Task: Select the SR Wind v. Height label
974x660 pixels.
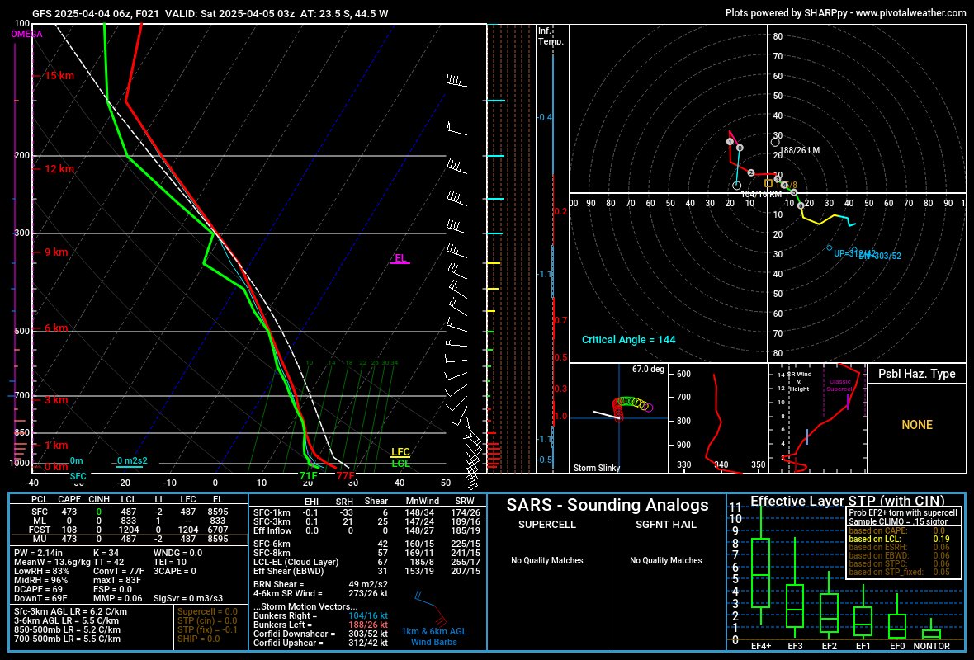Action: click(800, 381)
